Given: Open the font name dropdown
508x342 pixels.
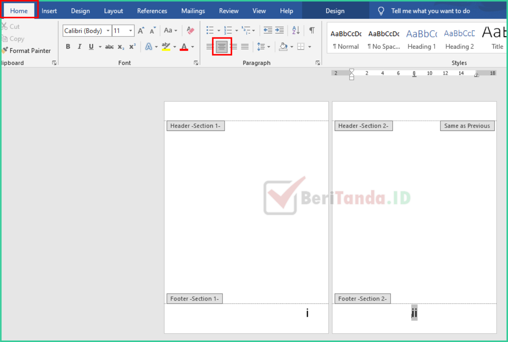Looking at the screenshot, I should pos(108,31).
